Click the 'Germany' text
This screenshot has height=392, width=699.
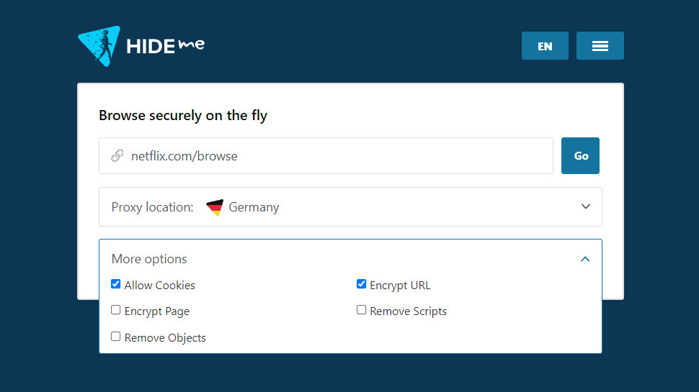pos(254,207)
